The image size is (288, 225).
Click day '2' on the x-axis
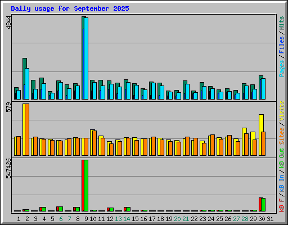point(27,219)
